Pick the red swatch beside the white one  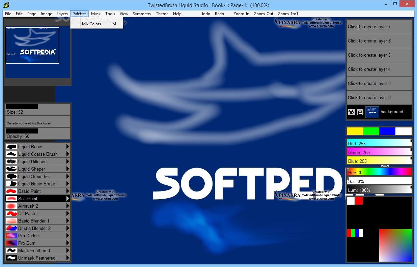pos(359,201)
